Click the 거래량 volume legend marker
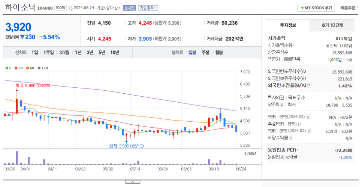This screenshot has height=187, width=362. pos(250,154)
